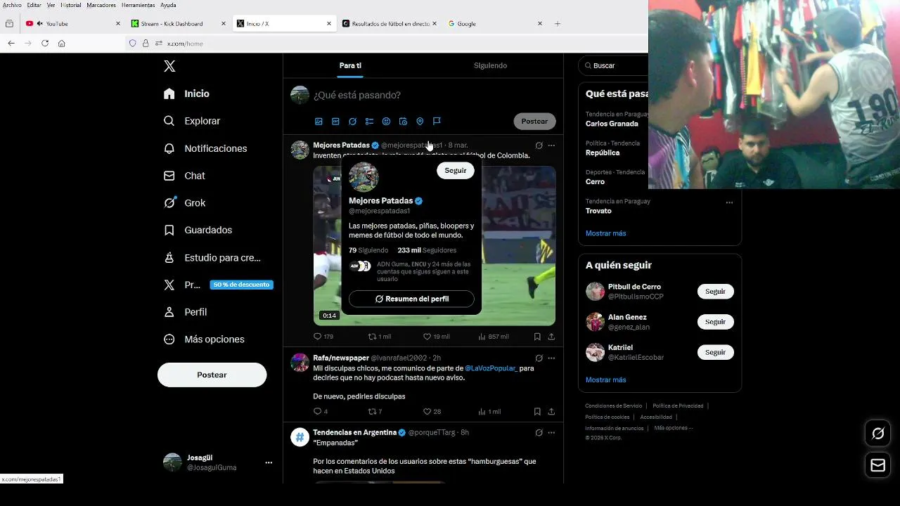Open Estudio para creadores item
900x506 pixels.
coord(212,258)
